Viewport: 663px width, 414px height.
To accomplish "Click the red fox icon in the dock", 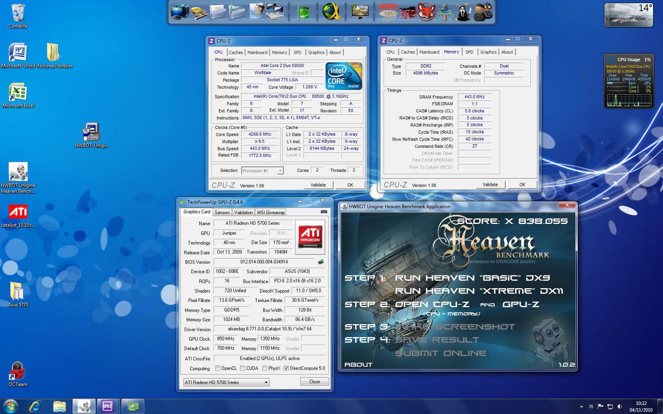I will coord(426,12).
